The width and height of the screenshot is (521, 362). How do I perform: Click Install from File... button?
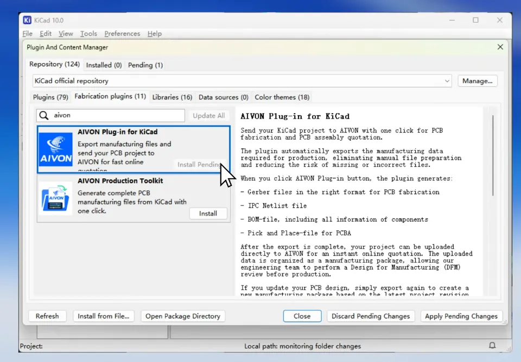(103, 316)
